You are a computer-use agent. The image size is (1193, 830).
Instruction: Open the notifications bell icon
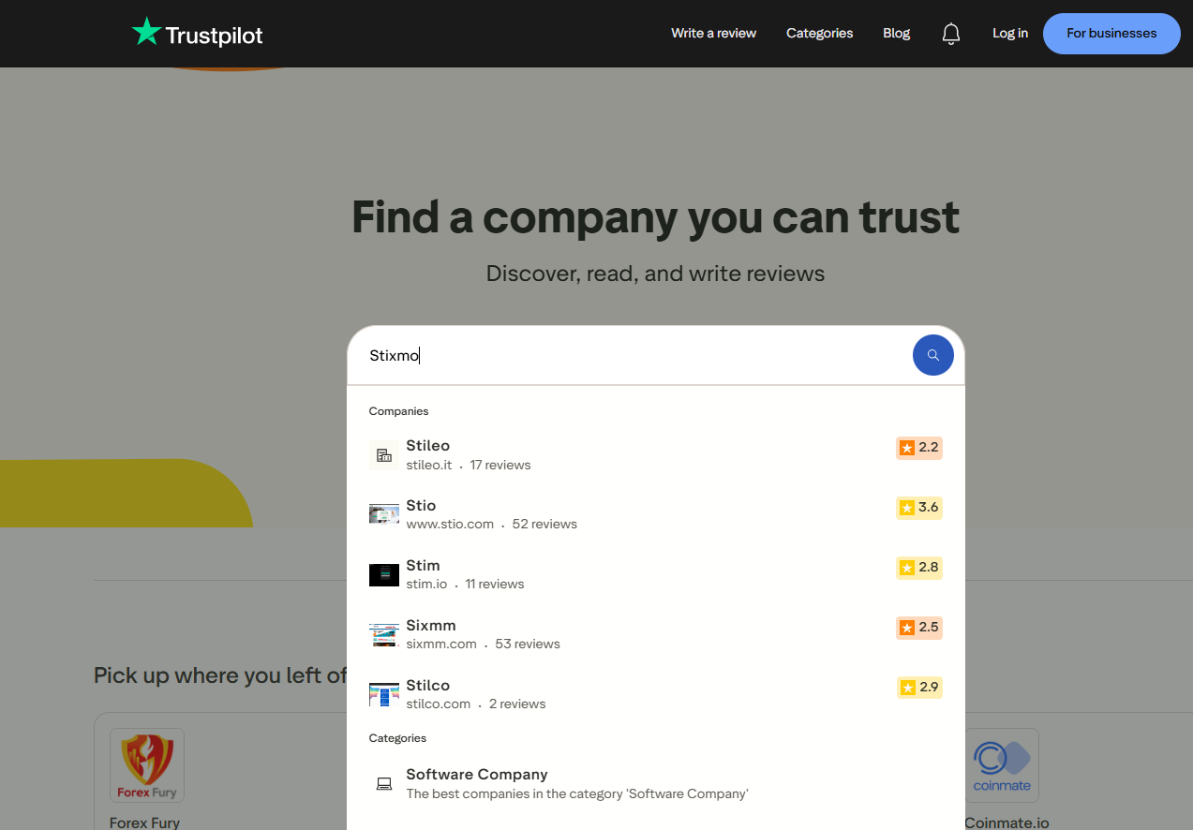click(950, 34)
